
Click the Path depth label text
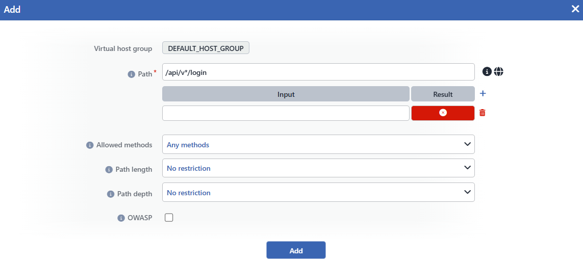click(x=135, y=194)
